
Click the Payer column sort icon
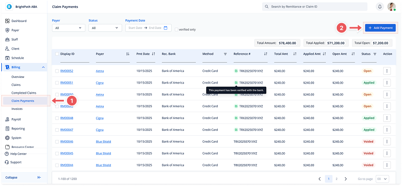point(128,54)
